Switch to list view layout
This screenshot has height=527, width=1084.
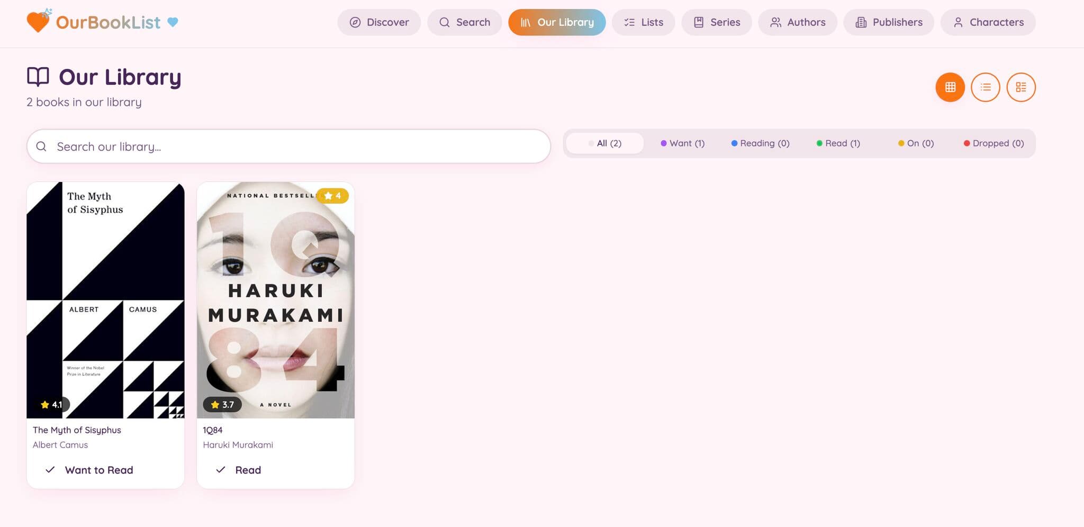(985, 87)
